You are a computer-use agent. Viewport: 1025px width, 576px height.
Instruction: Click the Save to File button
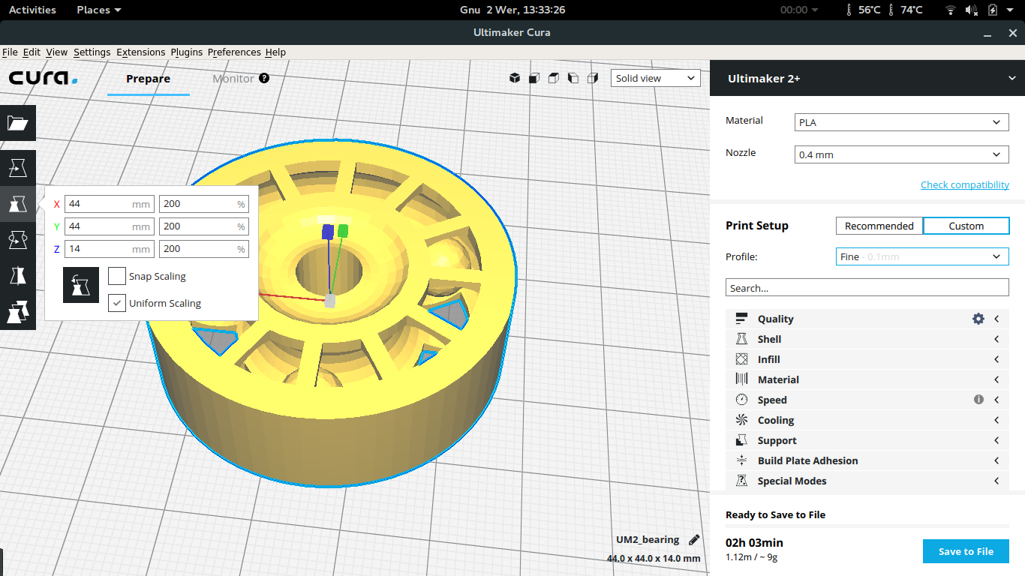[x=966, y=551]
